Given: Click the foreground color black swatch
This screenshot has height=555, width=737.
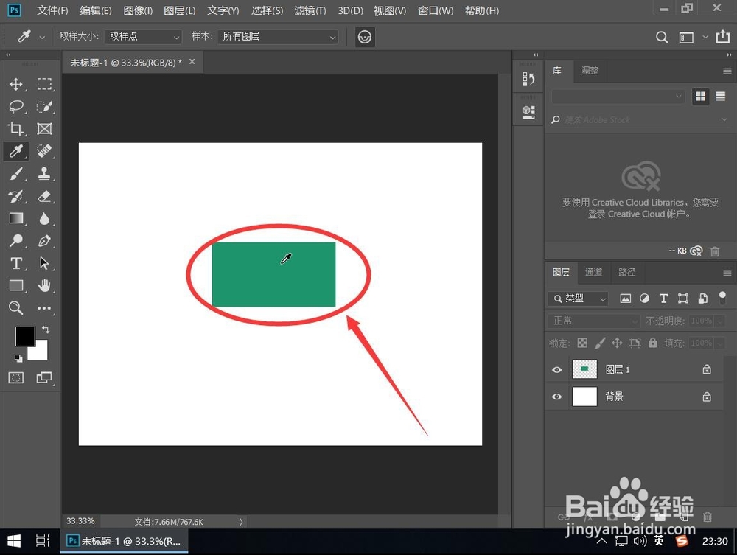Looking at the screenshot, I should [x=24, y=335].
